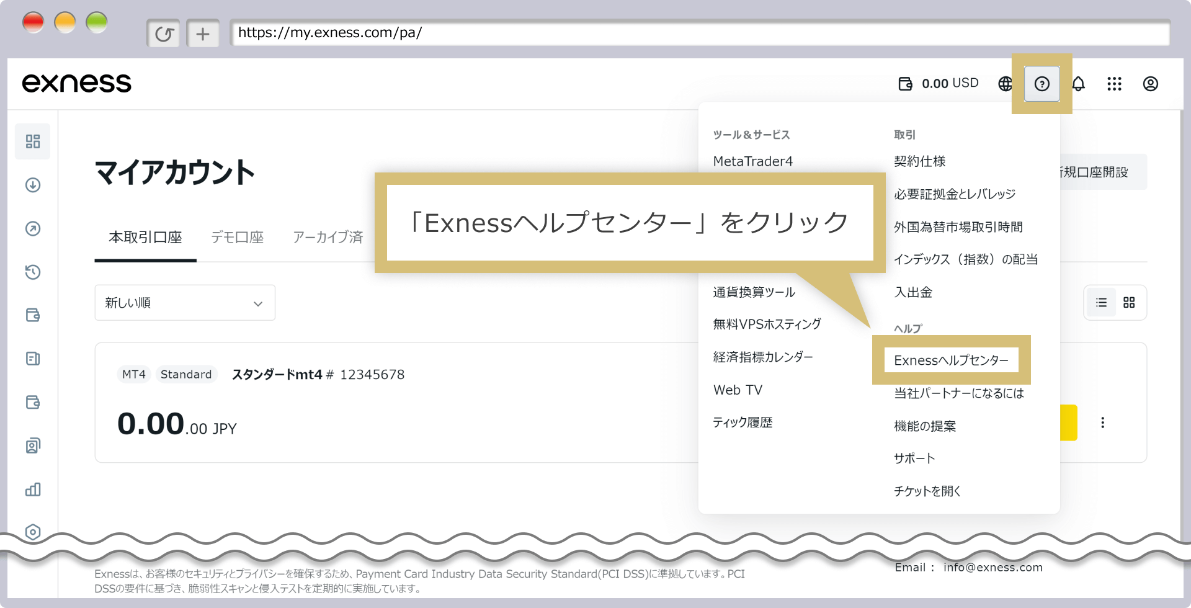Image resolution: width=1191 pixels, height=608 pixels.
Task: Open 経済指標カレンダー menu item
Action: click(763, 357)
